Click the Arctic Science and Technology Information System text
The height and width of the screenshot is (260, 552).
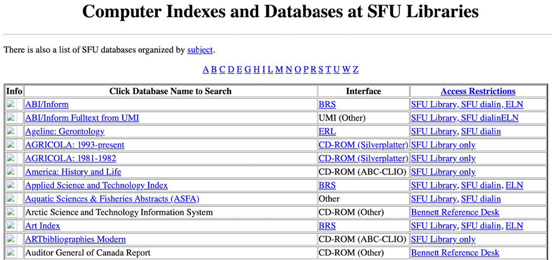pos(119,212)
